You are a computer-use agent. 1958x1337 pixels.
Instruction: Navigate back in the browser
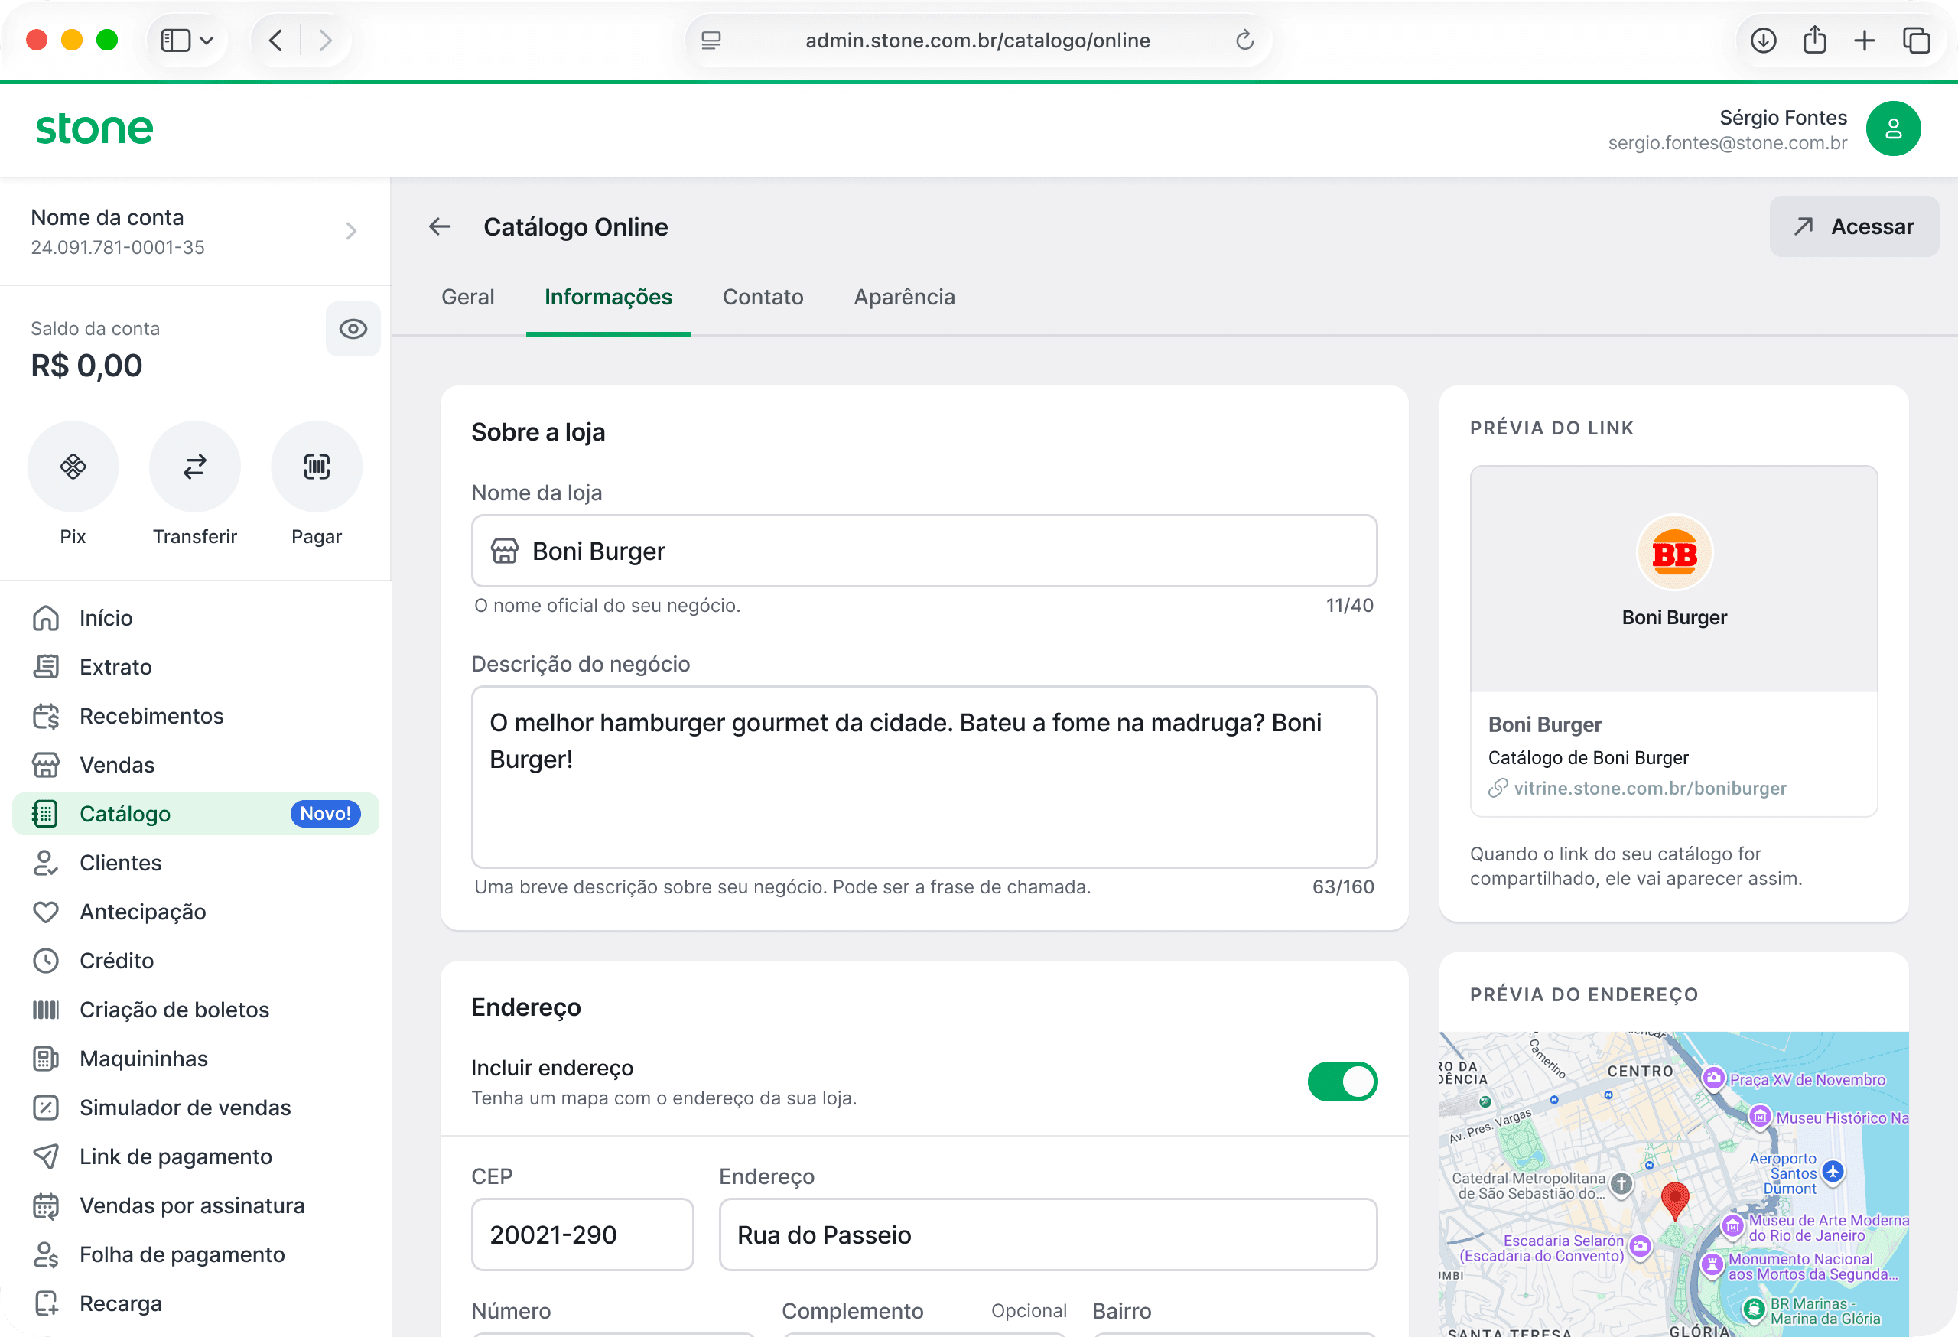[x=275, y=41]
